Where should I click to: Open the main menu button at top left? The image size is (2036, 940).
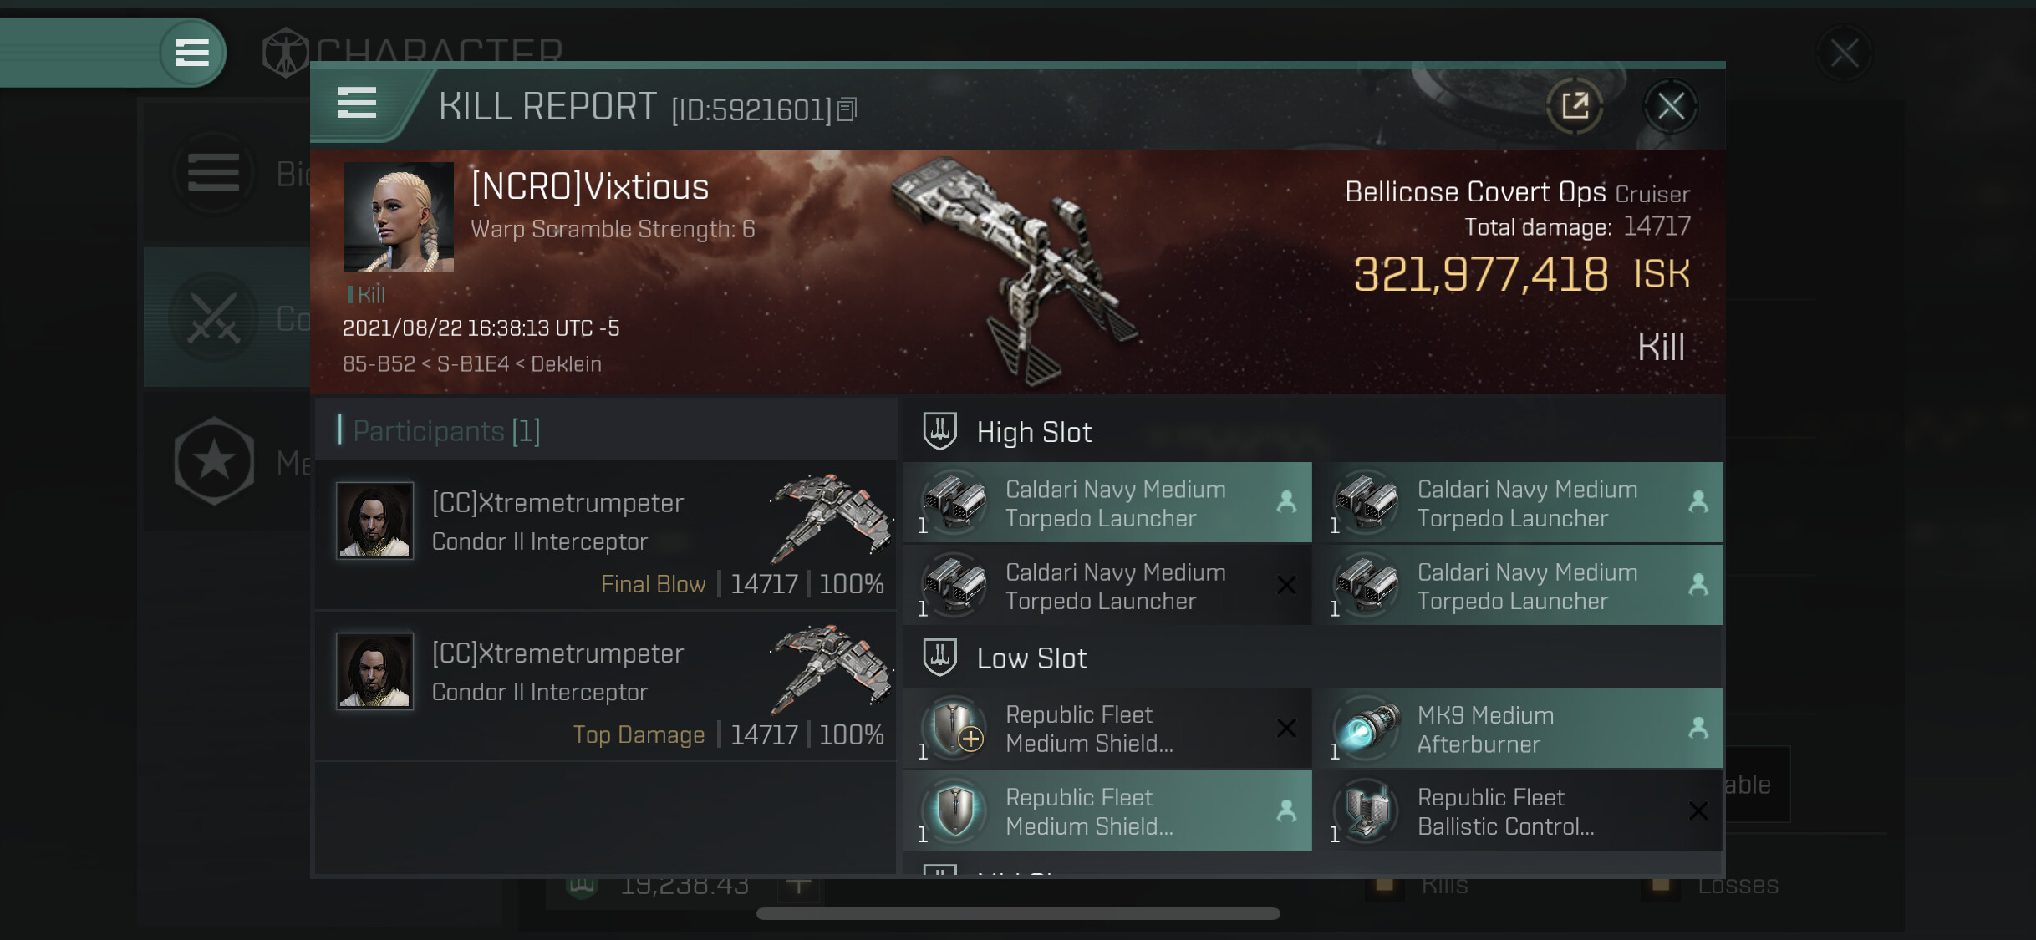(x=192, y=53)
